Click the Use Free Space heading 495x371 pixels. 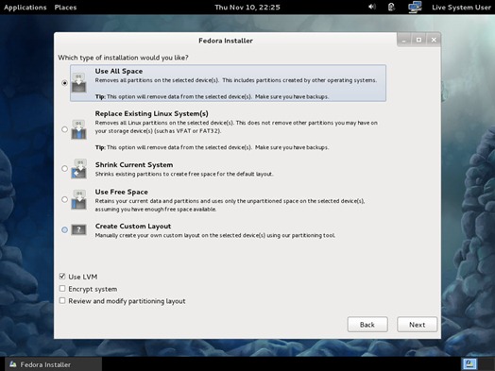click(x=121, y=192)
